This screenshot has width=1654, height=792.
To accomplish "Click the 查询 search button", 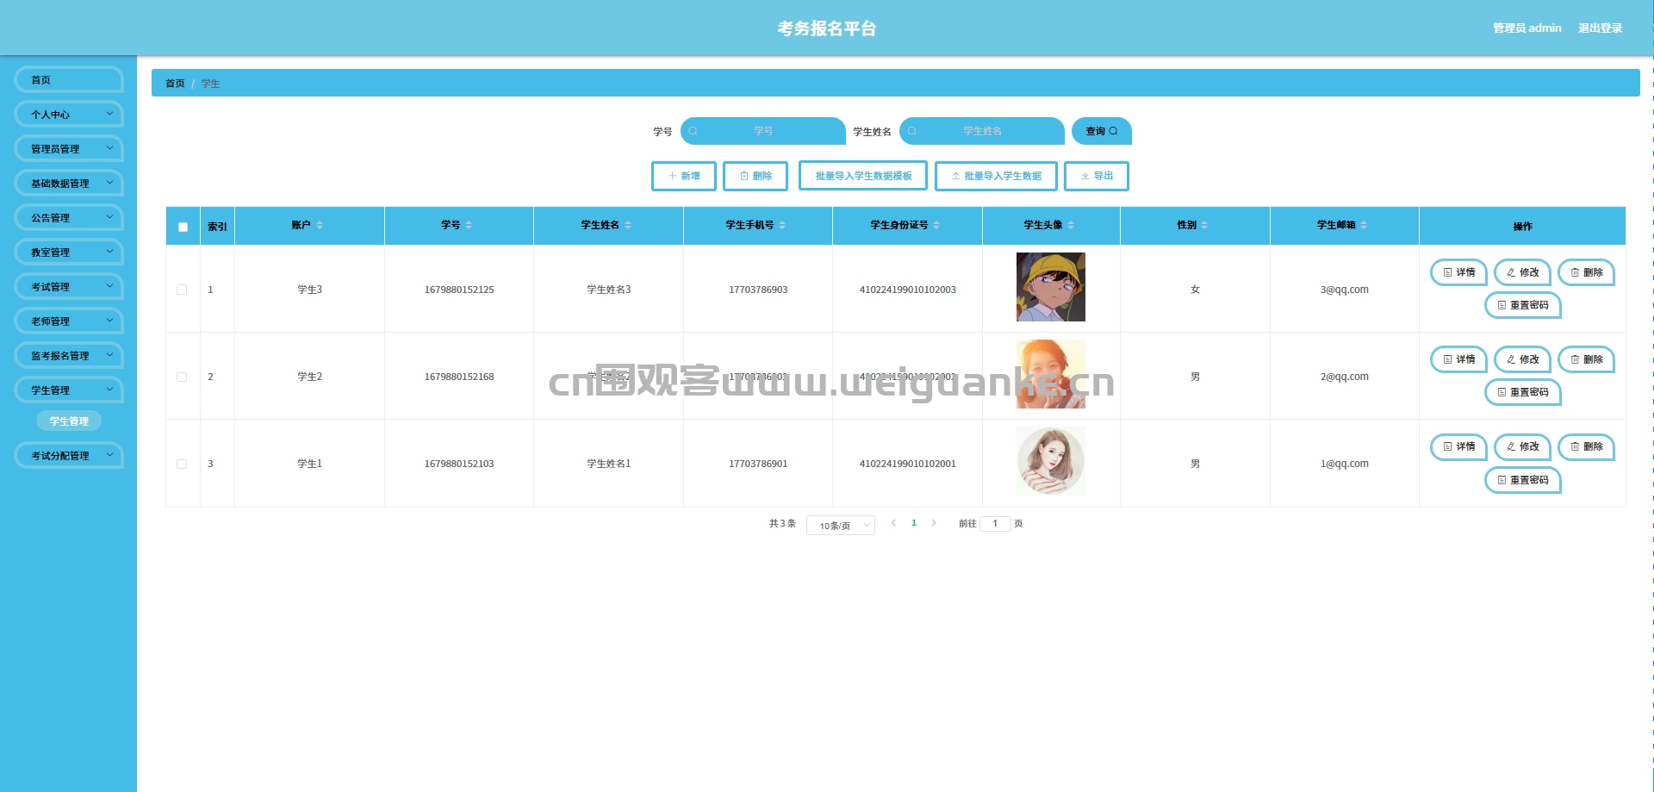I will [x=1102, y=131].
